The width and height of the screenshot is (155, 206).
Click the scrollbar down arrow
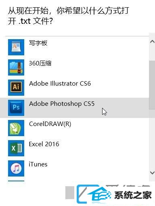tap(152, 172)
